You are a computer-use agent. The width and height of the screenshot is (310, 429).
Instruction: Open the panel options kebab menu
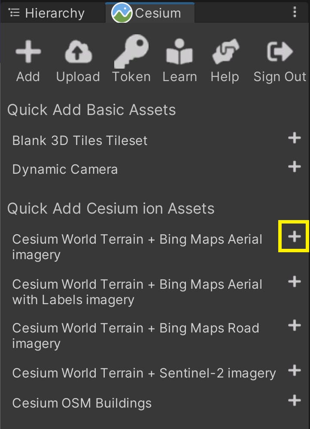pyautogui.click(x=295, y=11)
